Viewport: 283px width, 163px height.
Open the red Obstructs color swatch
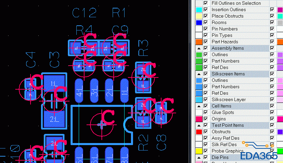(x=199, y=132)
